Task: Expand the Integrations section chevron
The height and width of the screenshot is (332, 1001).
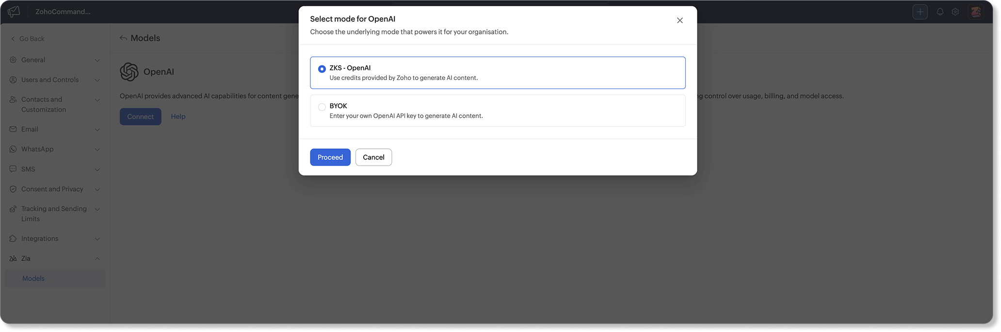Action: pos(97,239)
